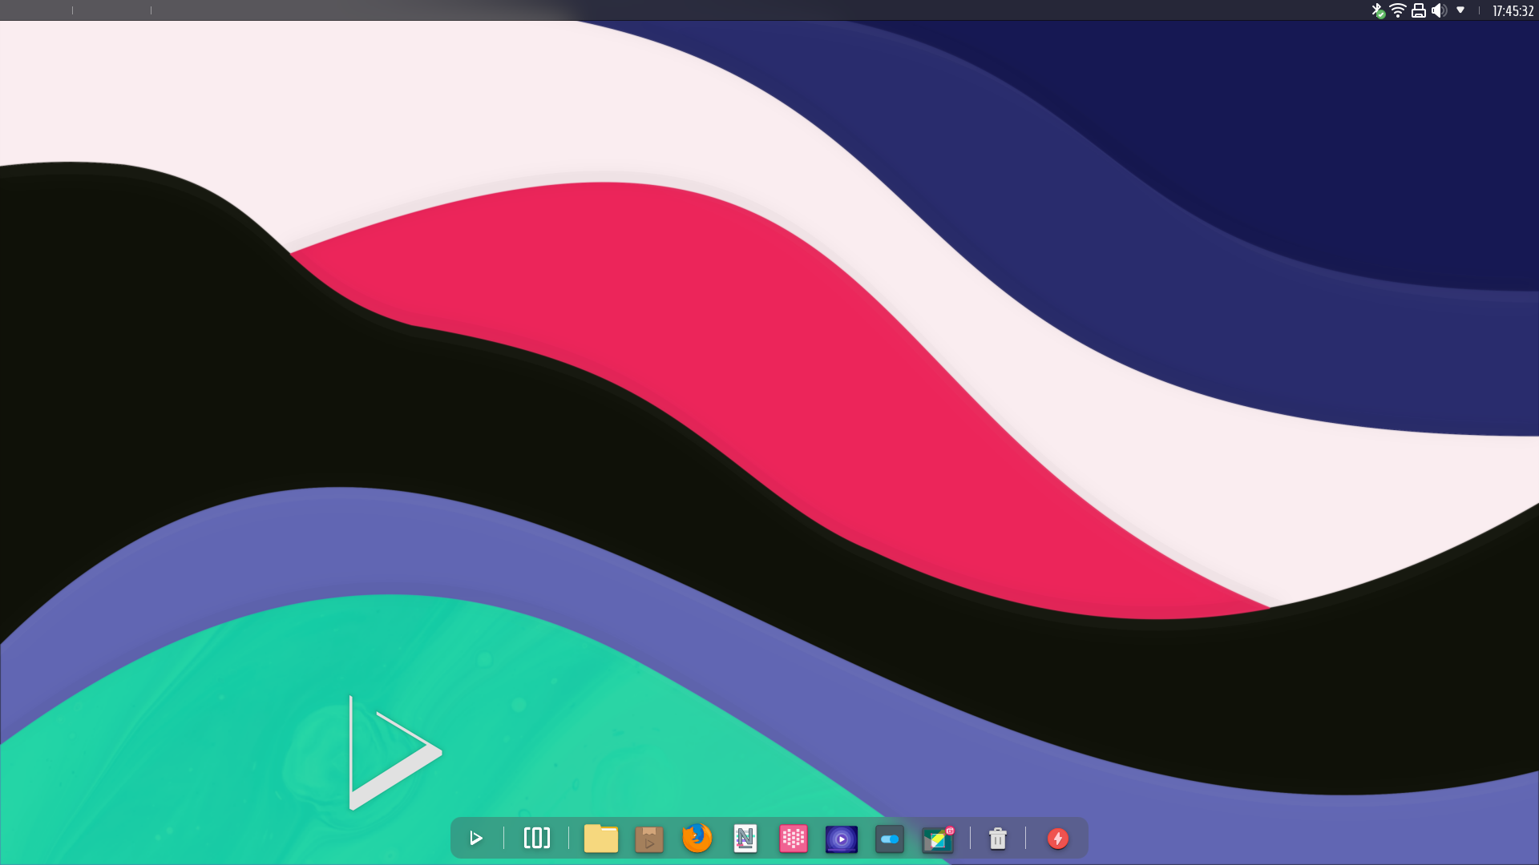Screen dimensions: 1539x865
Task: Open the printer status menu in the tray
Action: click(x=1418, y=10)
